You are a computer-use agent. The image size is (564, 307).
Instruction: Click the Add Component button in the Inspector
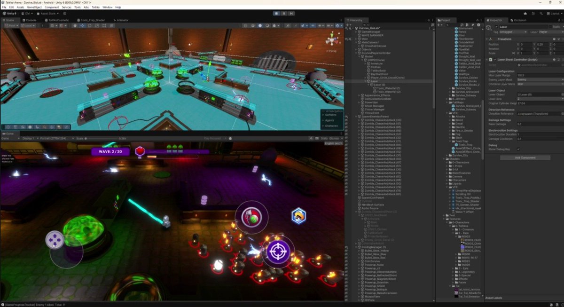[x=525, y=157]
